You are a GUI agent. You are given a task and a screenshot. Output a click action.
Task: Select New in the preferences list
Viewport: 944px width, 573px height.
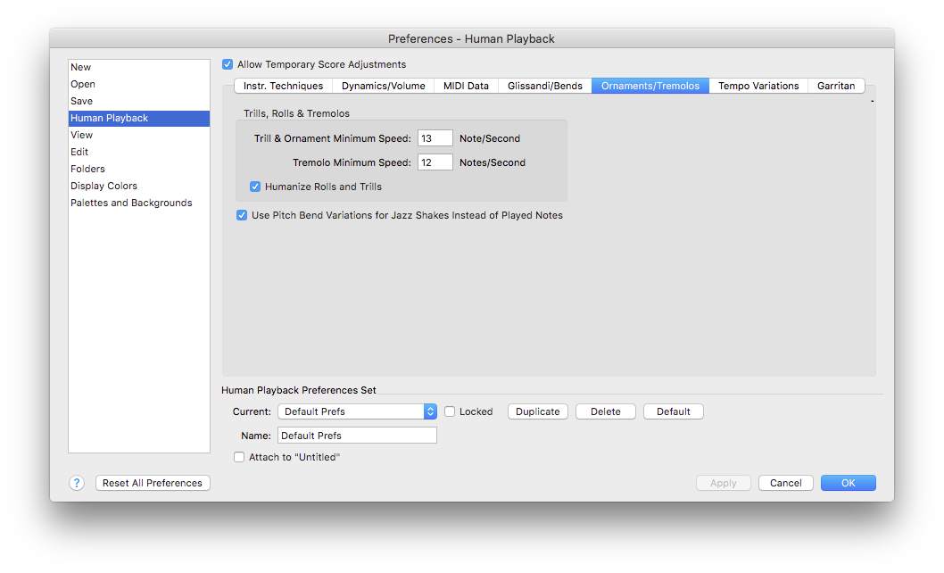pos(139,67)
